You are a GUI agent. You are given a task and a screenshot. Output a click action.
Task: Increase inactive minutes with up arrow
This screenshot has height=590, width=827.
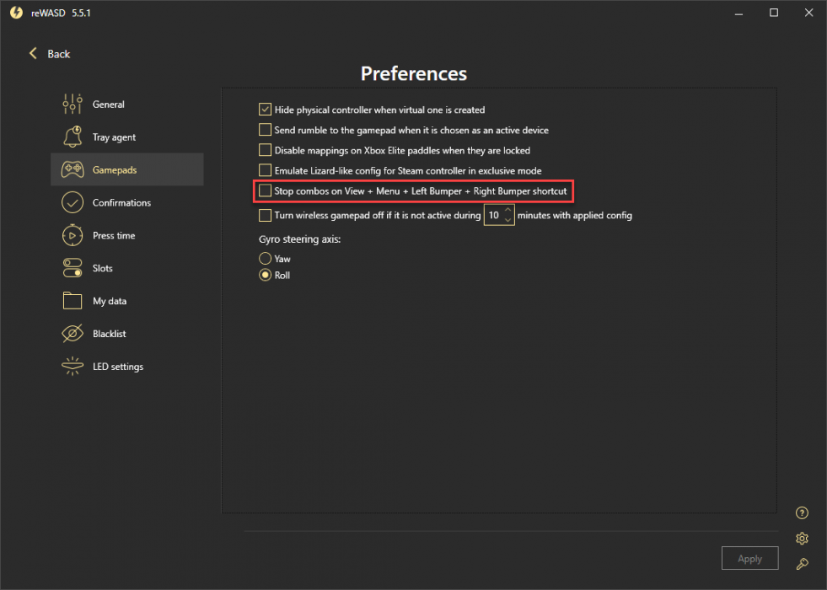507,210
